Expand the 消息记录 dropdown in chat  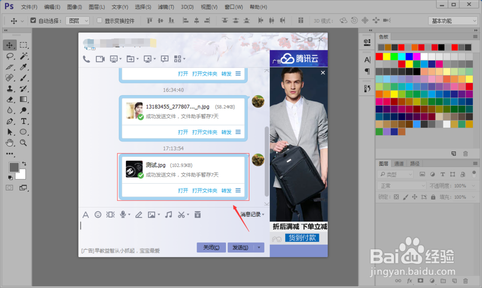[253, 215]
